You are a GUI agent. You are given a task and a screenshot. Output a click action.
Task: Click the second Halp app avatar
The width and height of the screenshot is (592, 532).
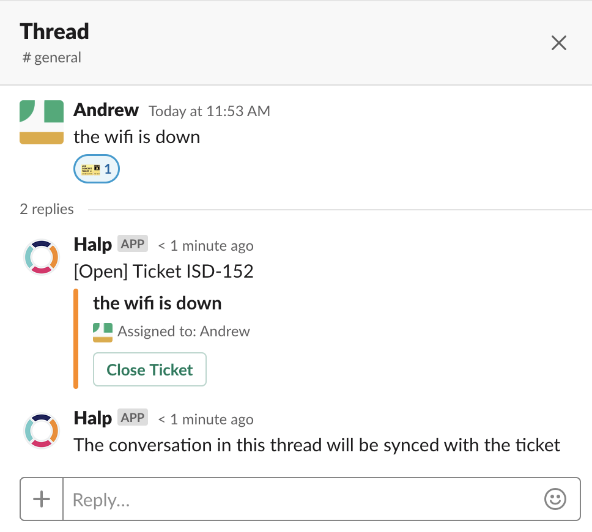(42, 431)
